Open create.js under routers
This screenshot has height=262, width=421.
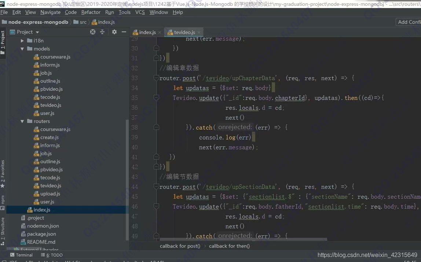click(x=46, y=137)
